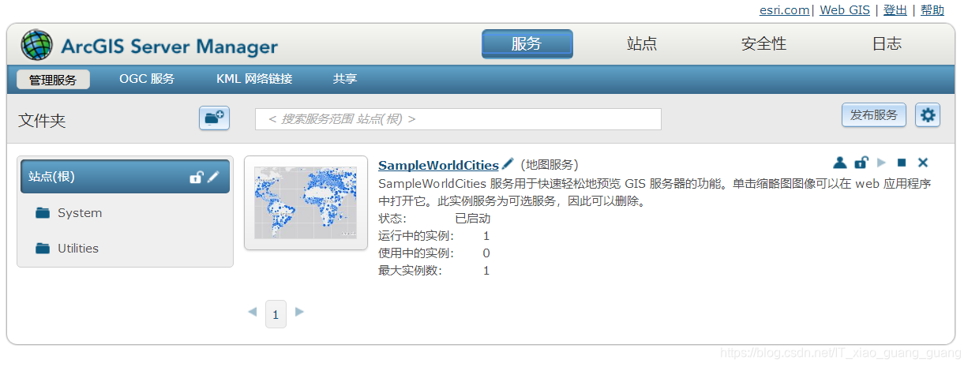The height and width of the screenshot is (367, 968).
Task: Edit SampleWorldCities using the pencil icon
Action: click(508, 164)
